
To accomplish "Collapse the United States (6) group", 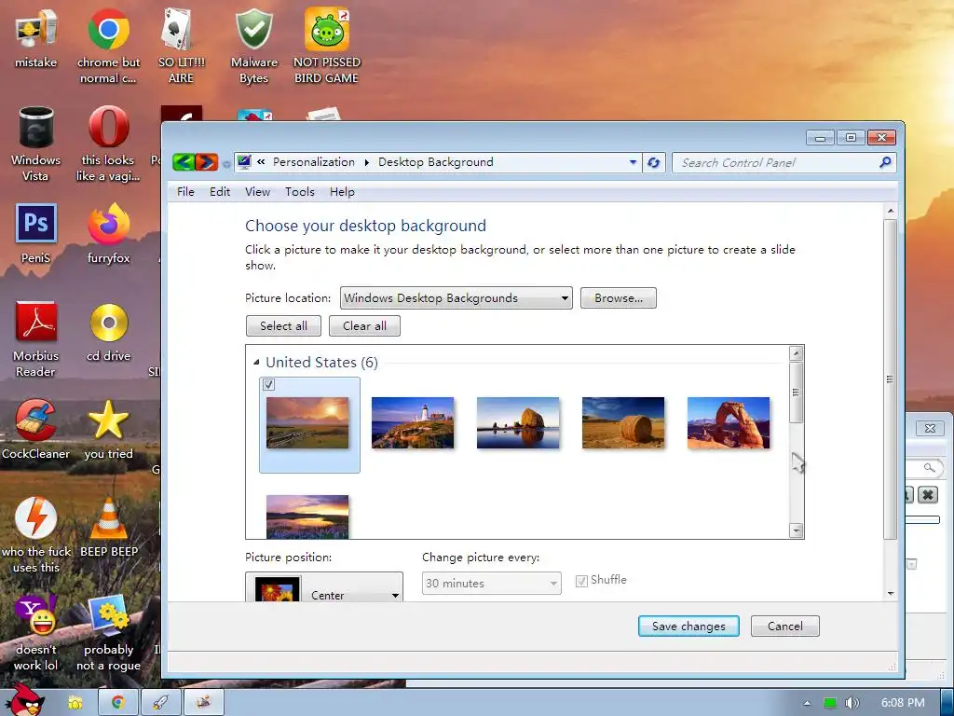I will click(256, 363).
